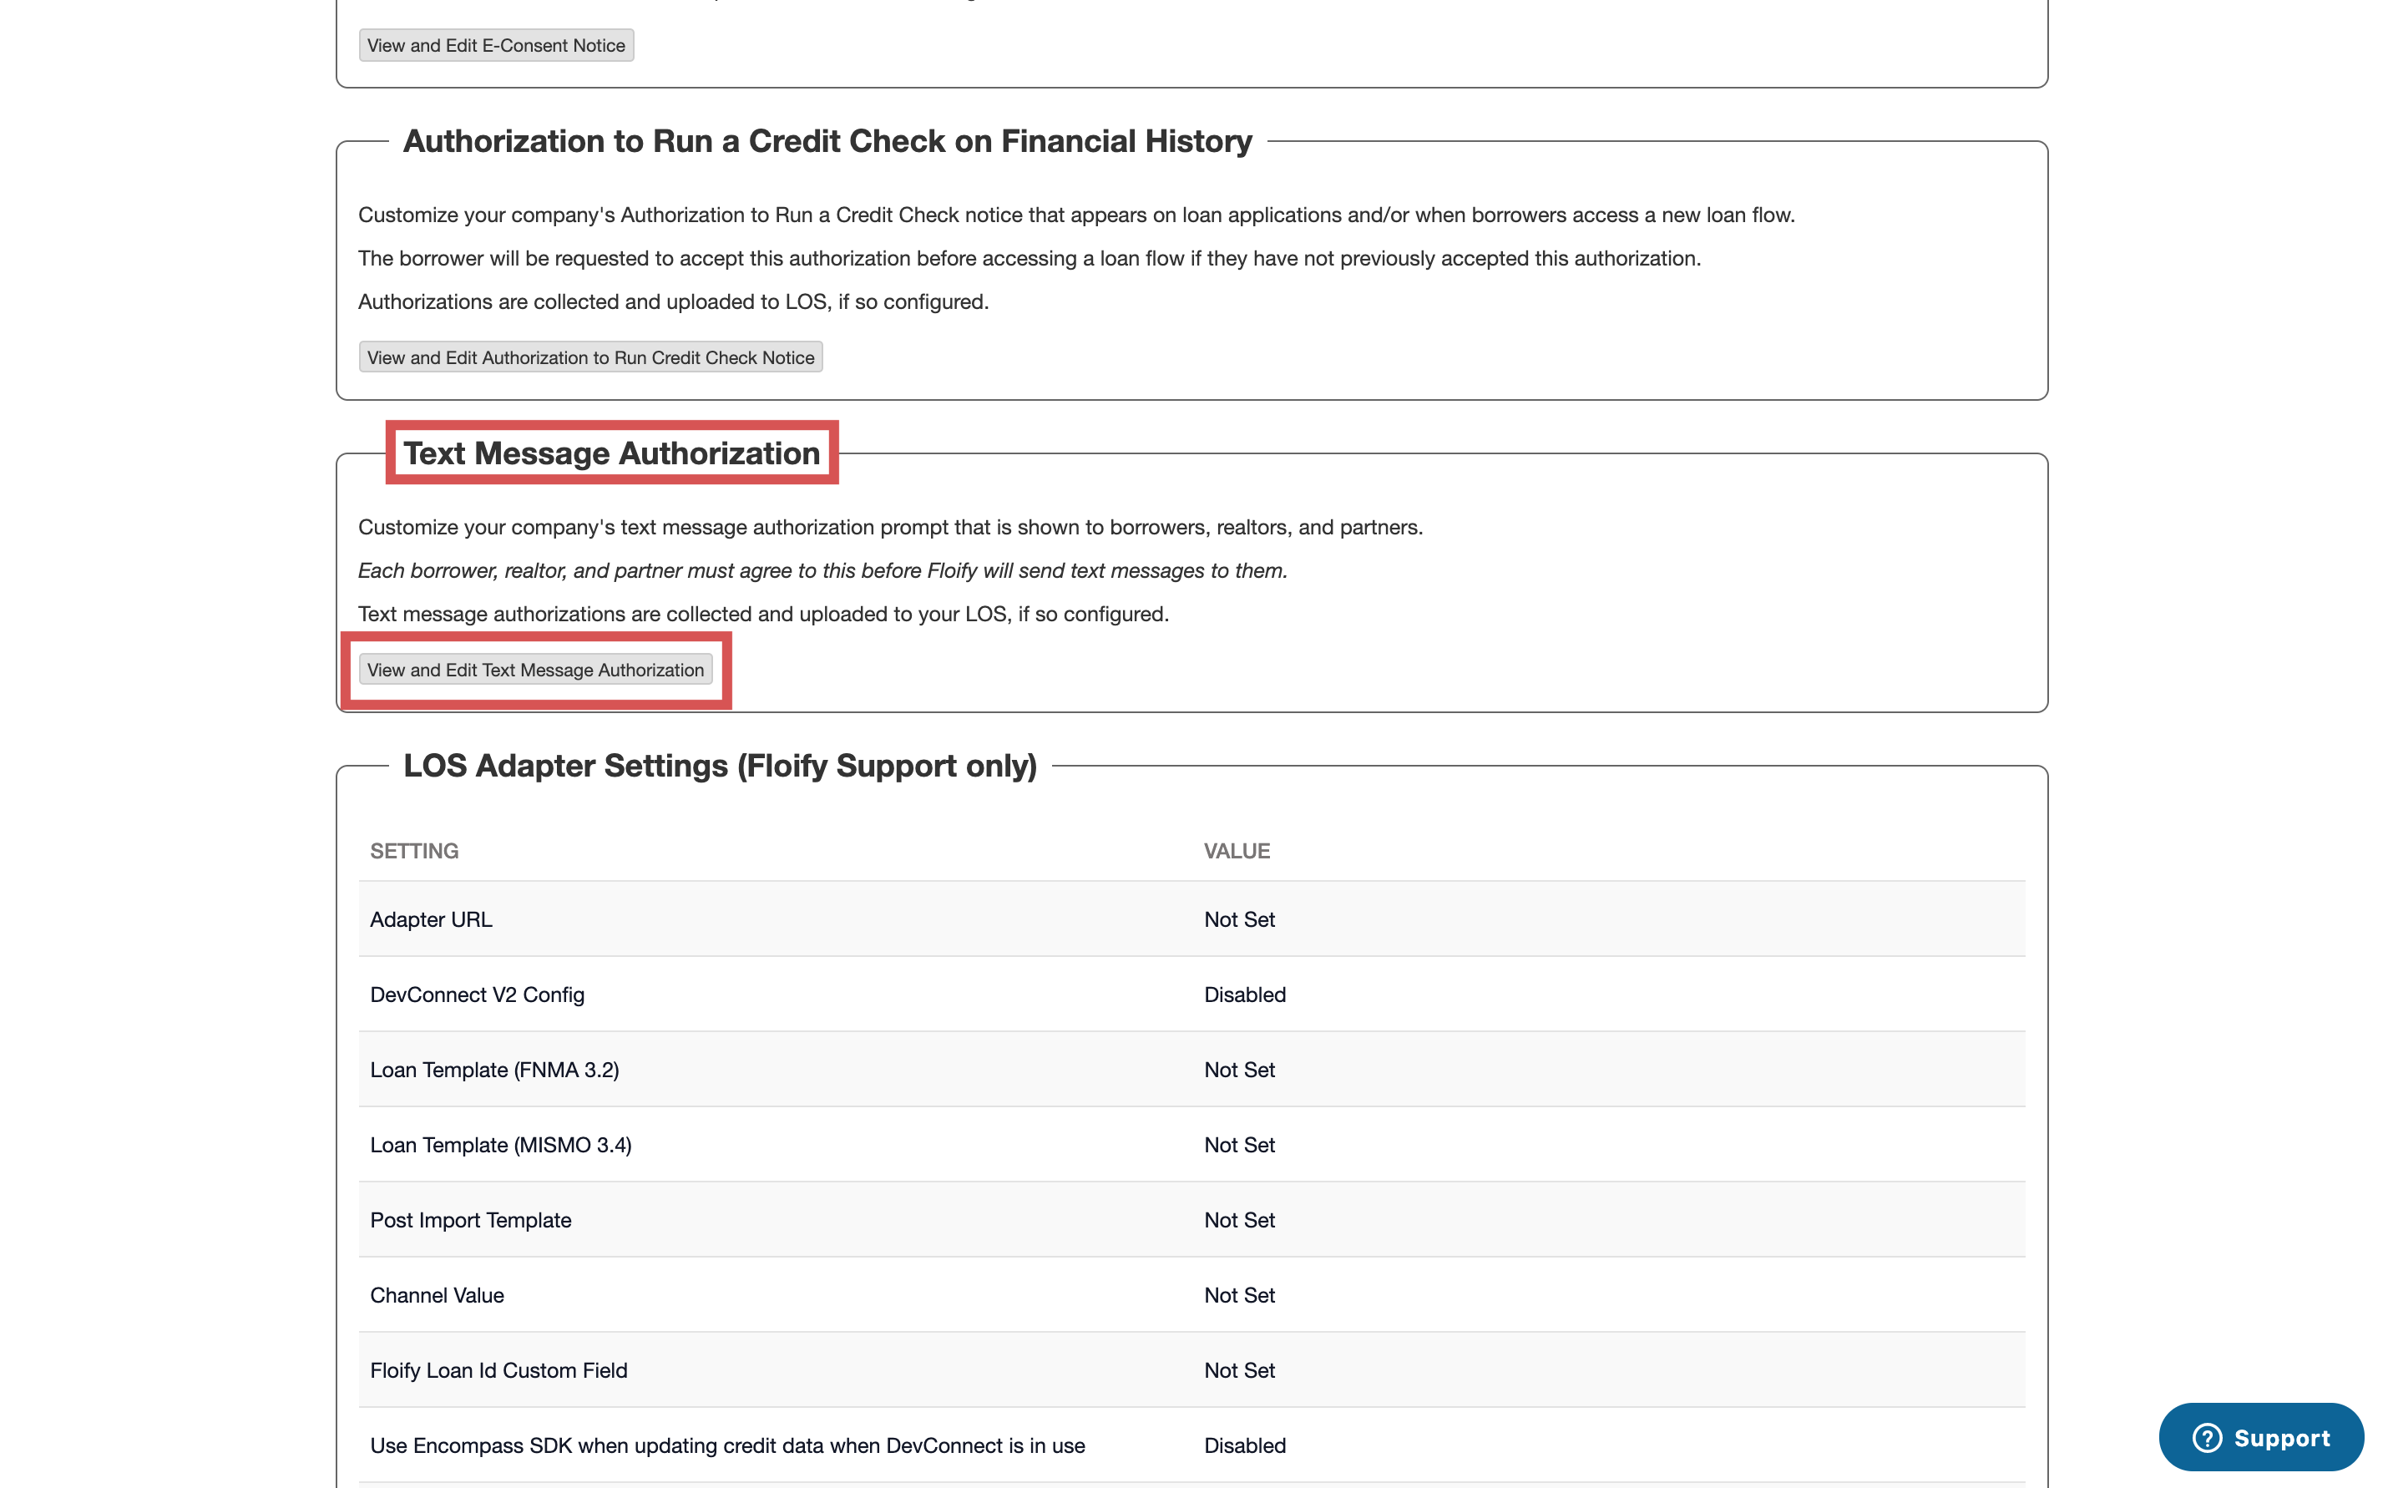Screen dimensions: 2388x1488
Task: Select the DevConnect V2 Config row
Action: [x=478, y=994]
